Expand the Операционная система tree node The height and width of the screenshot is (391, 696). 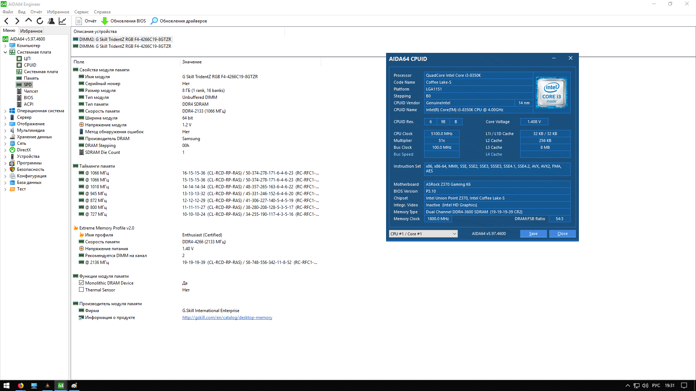5,111
